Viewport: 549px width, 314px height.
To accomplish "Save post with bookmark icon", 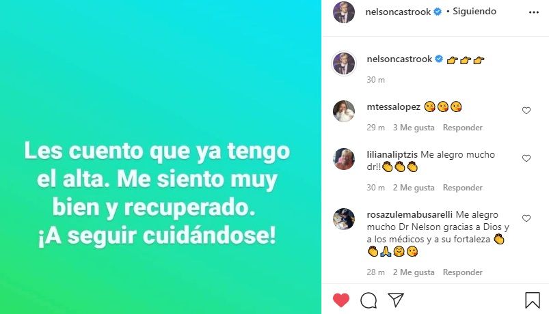I will click(532, 300).
